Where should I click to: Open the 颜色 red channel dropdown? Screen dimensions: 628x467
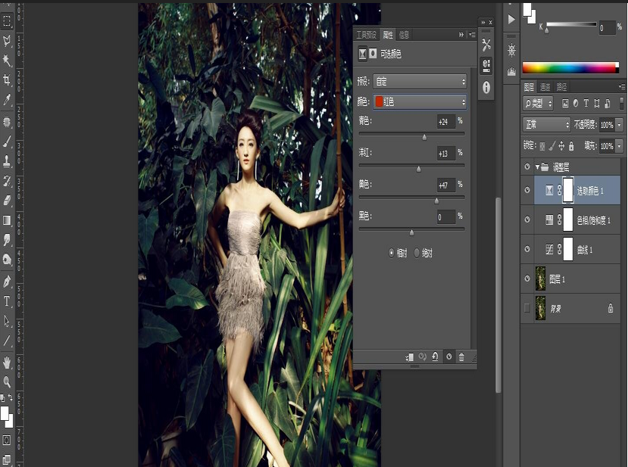coord(420,101)
